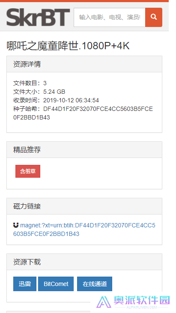176x313 pixels.
Task: Open the 在线通道 online channel button
Action: pos(95,283)
